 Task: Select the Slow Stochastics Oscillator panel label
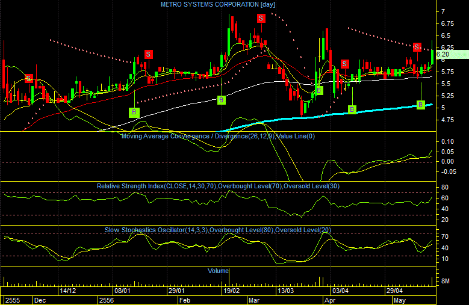coord(218,230)
